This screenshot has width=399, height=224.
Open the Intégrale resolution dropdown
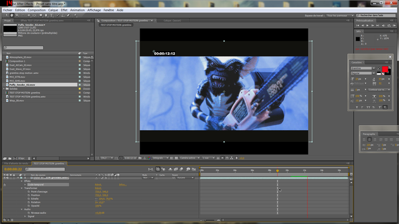pyautogui.click(x=160, y=158)
